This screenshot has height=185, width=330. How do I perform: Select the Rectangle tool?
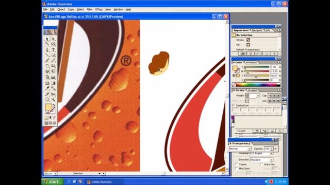(53, 55)
